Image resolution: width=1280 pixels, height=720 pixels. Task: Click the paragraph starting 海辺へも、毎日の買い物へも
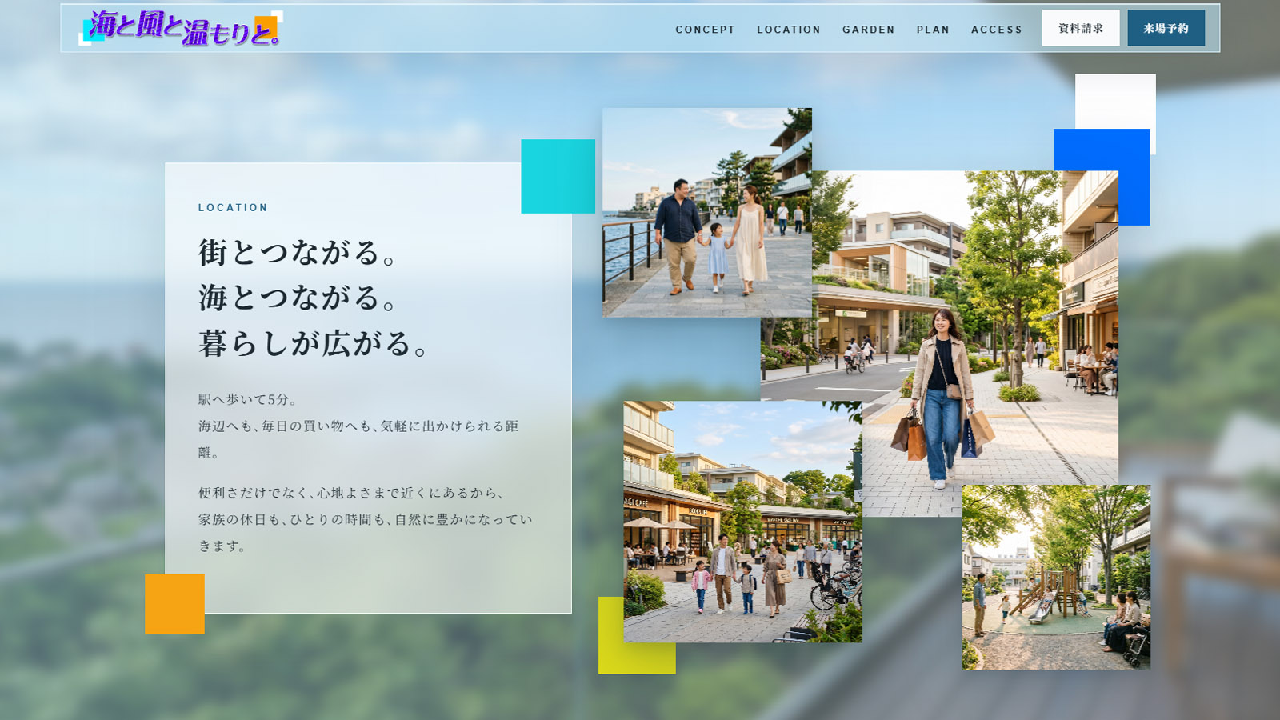coord(359,439)
